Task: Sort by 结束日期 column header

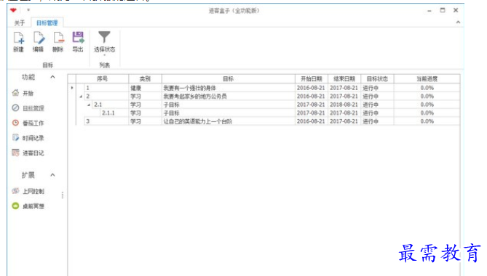Action: [344, 78]
